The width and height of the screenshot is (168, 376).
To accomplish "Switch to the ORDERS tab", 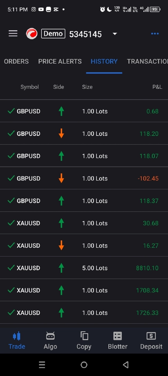I will [x=16, y=61].
